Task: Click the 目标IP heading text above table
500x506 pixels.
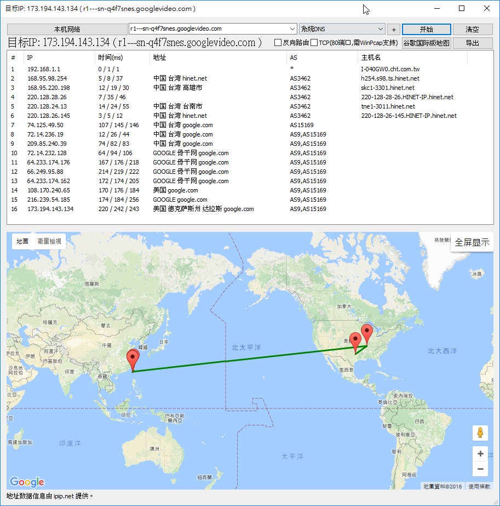Action: coord(134,42)
